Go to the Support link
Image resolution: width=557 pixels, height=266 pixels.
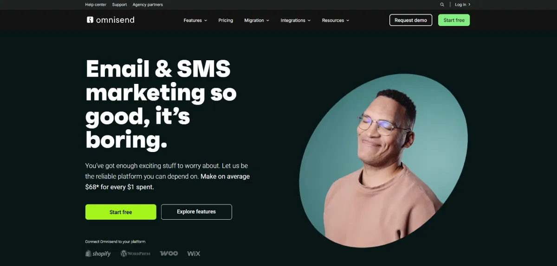tap(119, 5)
